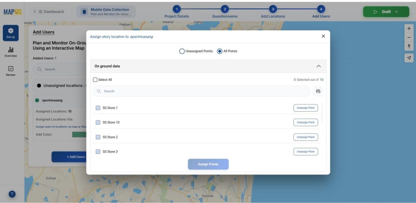Select All Points radio option
Screen dimensions: 416x203
click(220, 51)
